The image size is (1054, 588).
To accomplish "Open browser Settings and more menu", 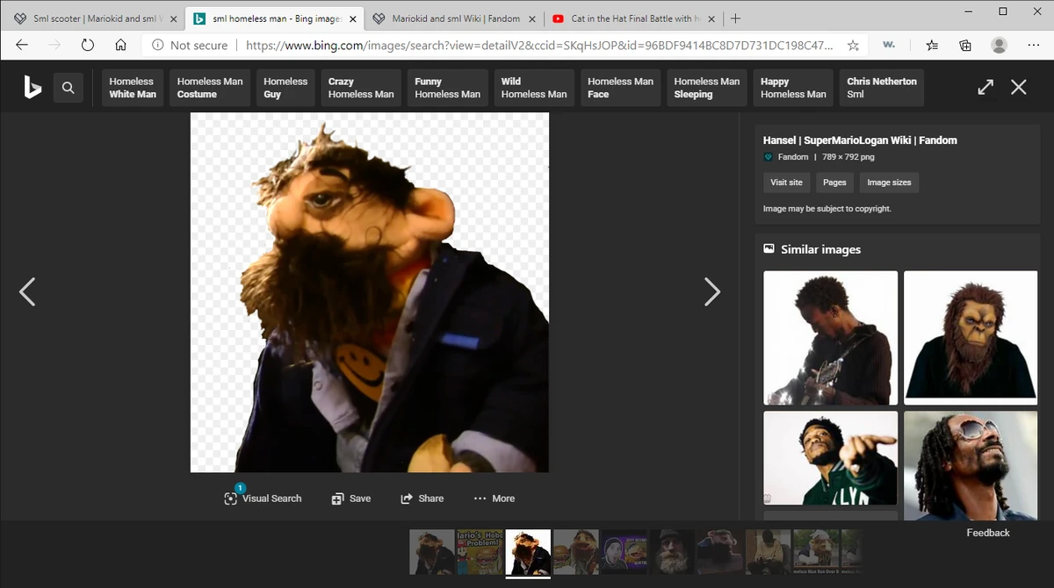I will [x=1033, y=45].
